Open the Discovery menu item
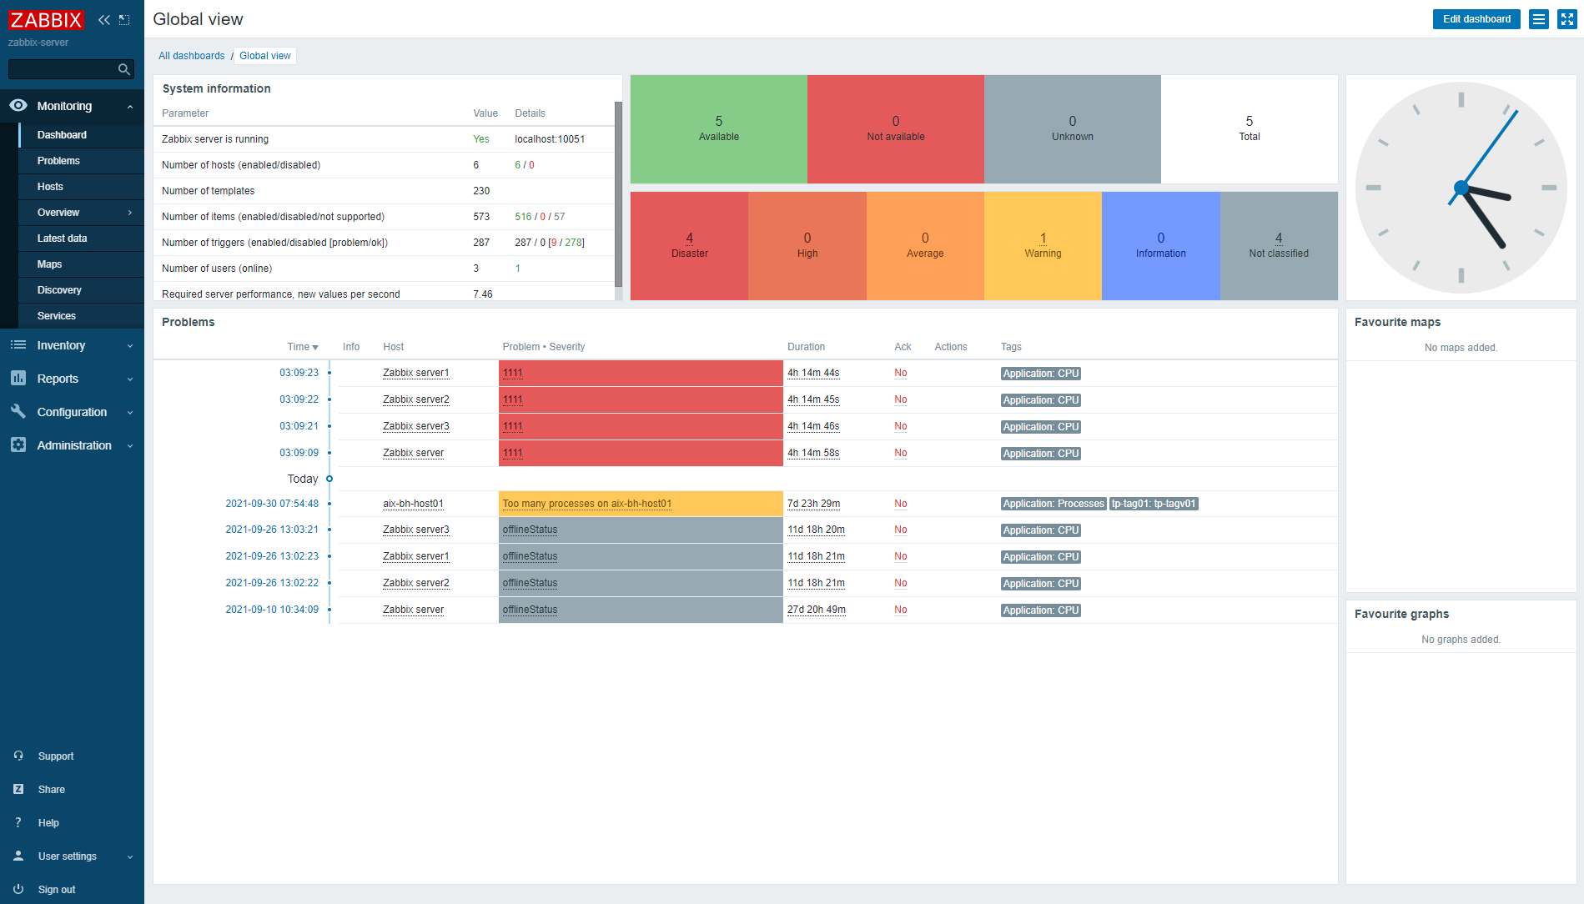This screenshot has width=1584, height=904. pos(81,290)
